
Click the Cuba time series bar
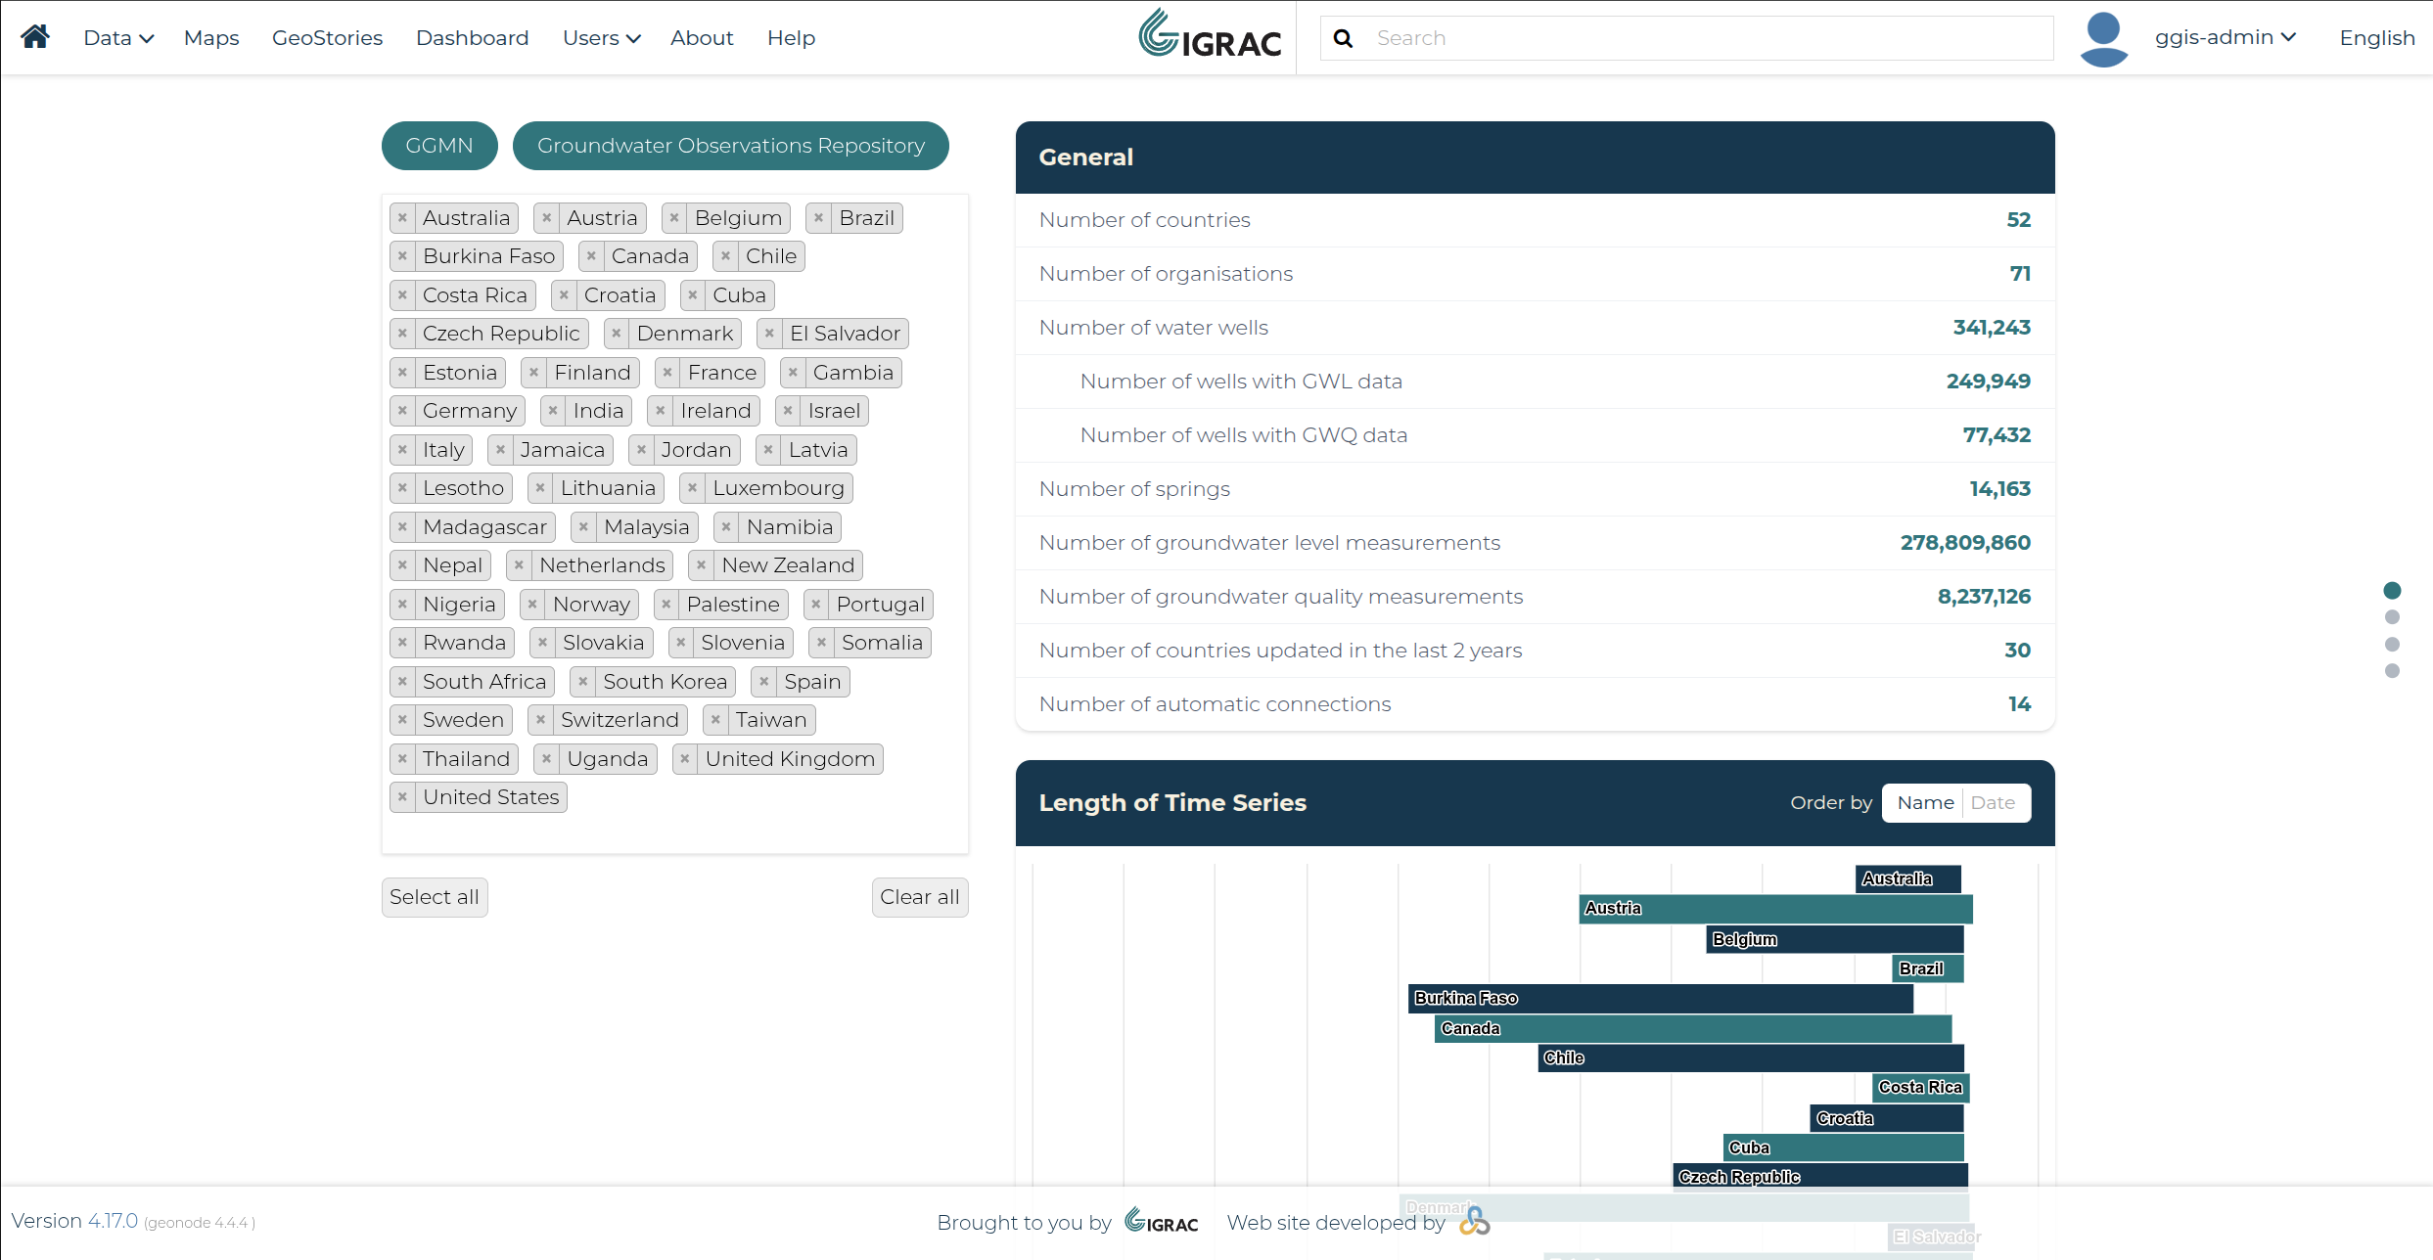click(1844, 1148)
